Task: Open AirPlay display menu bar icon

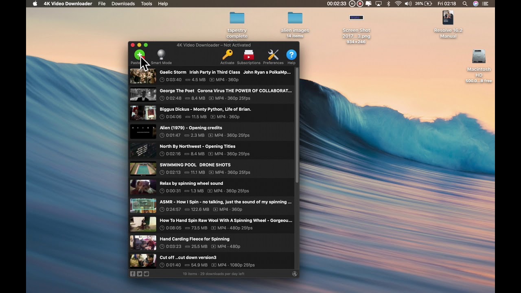Action: point(379,4)
